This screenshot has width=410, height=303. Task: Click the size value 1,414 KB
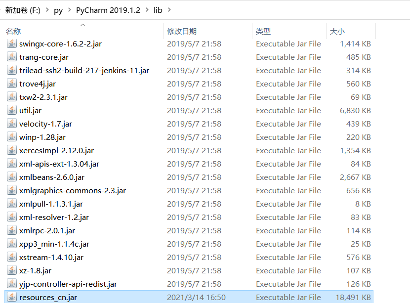pos(355,44)
